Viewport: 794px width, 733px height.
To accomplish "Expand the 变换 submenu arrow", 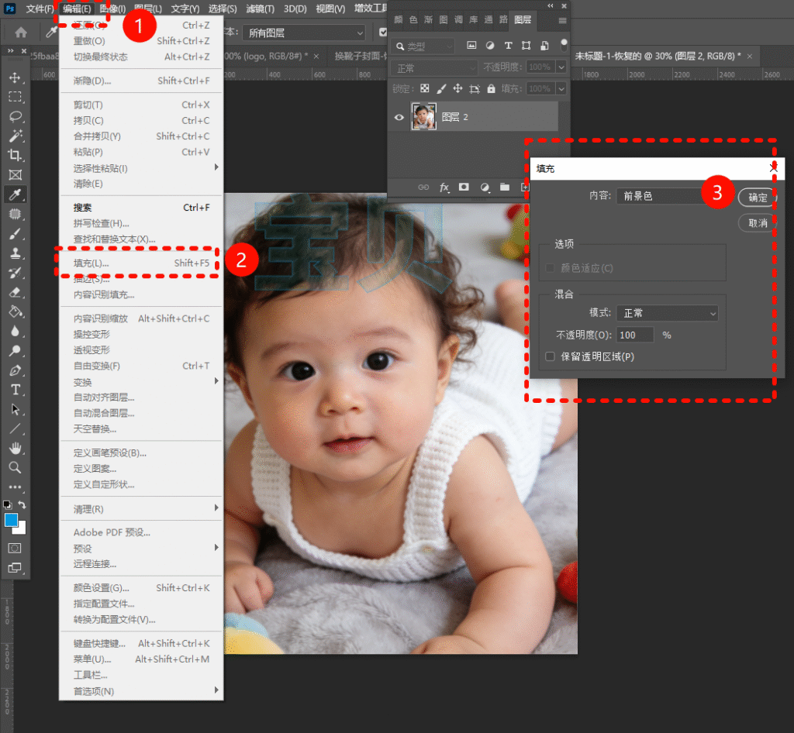I will coord(216,381).
